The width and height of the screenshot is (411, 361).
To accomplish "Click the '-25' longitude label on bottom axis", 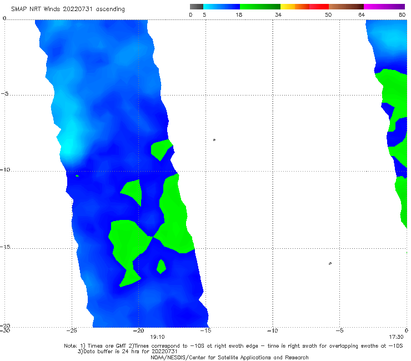I will pyautogui.click(x=72, y=330).
